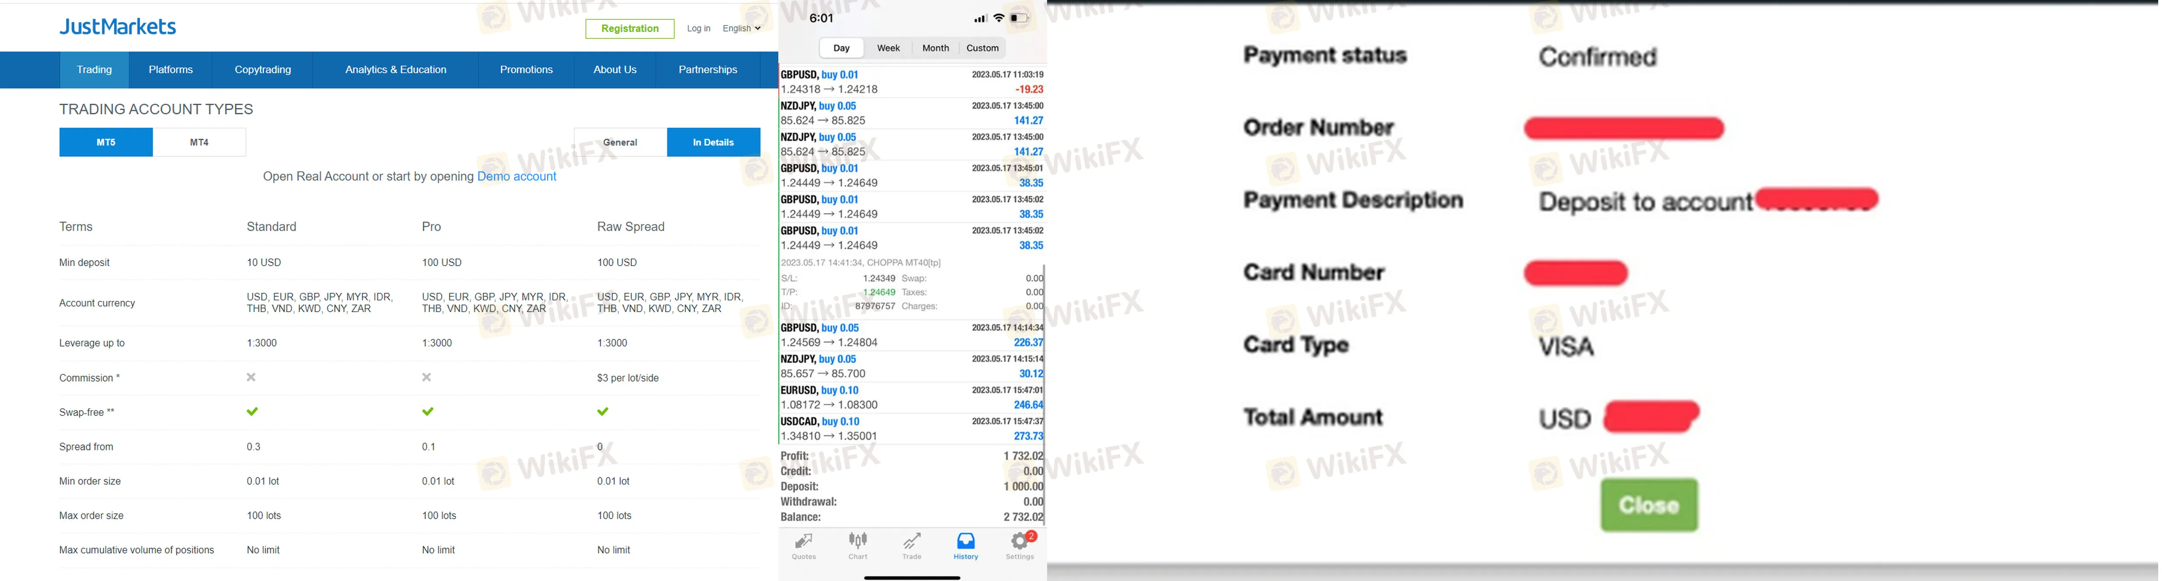Image resolution: width=2162 pixels, height=581 pixels.
Task: Click the Swap-free checkmark under Raw Spread
Action: click(x=603, y=412)
